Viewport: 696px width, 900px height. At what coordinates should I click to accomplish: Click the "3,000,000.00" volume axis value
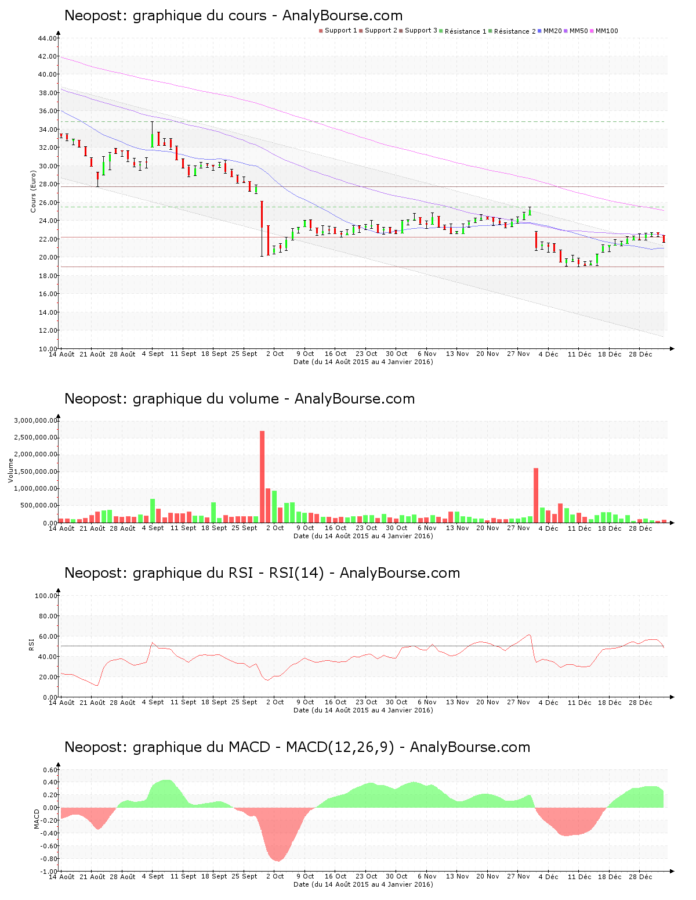[x=36, y=420]
